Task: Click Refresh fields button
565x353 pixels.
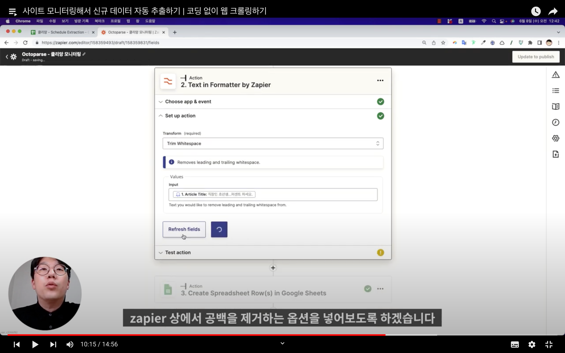Action: click(184, 229)
